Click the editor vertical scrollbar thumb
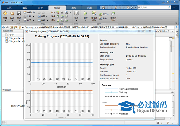Image resolution: width=180 pixels, height=126 pixels. tap(170, 46)
